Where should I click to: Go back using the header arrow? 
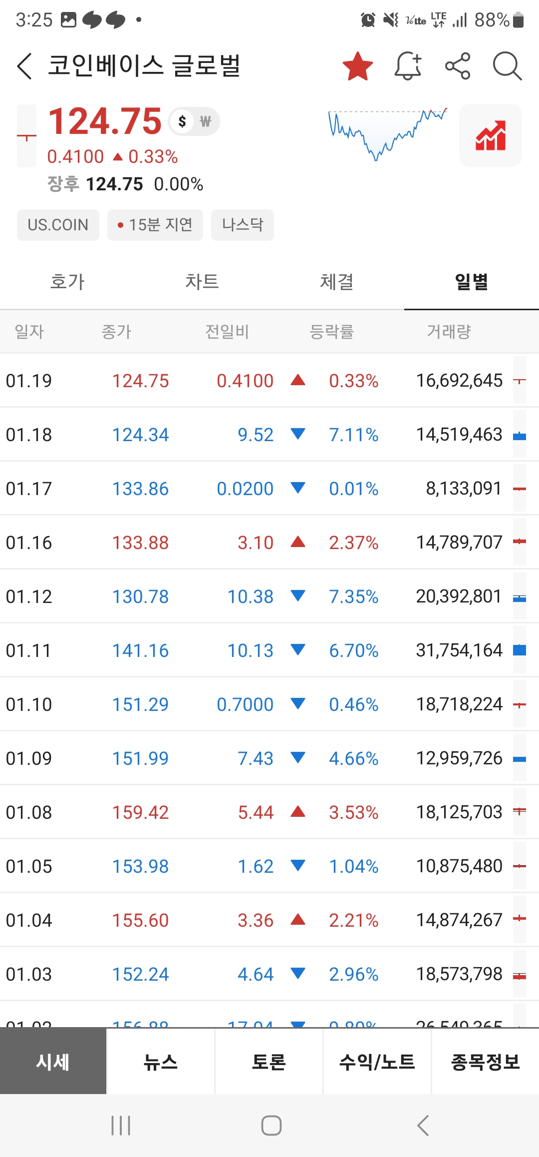pos(24,66)
